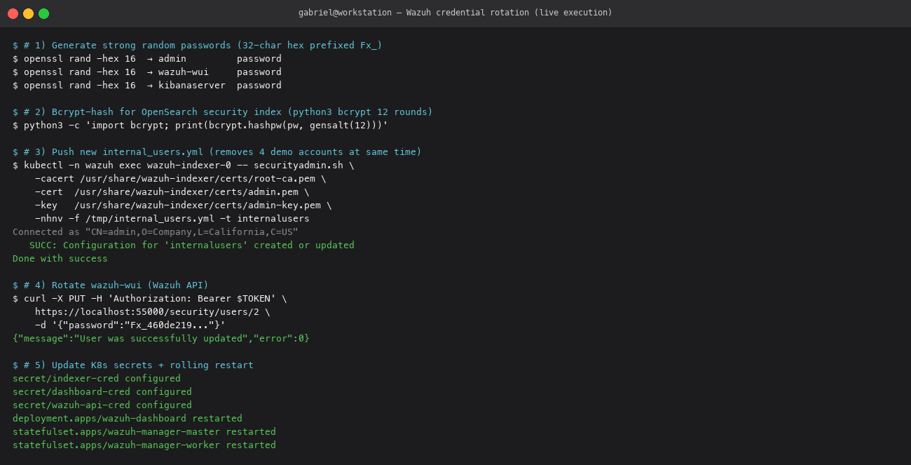Click the '-cert' admin.pem line
Viewport: 911px width, 465px height.
click(172, 191)
